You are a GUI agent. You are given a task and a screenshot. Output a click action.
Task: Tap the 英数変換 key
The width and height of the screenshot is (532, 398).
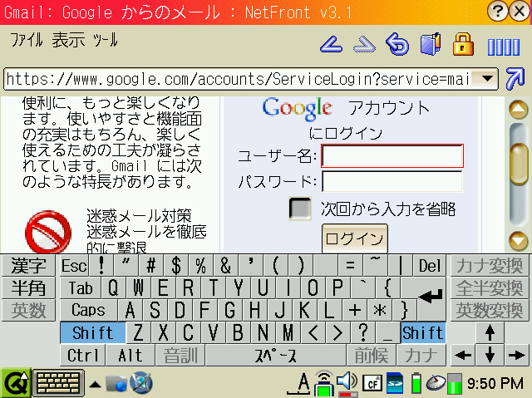click(490, 310)
